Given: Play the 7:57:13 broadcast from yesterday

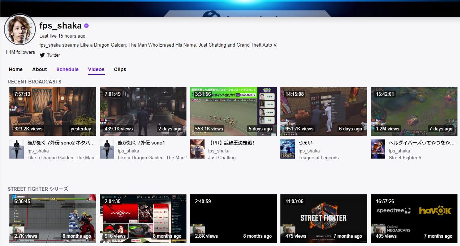Looking at the screenshot, I should click(53, 111).
